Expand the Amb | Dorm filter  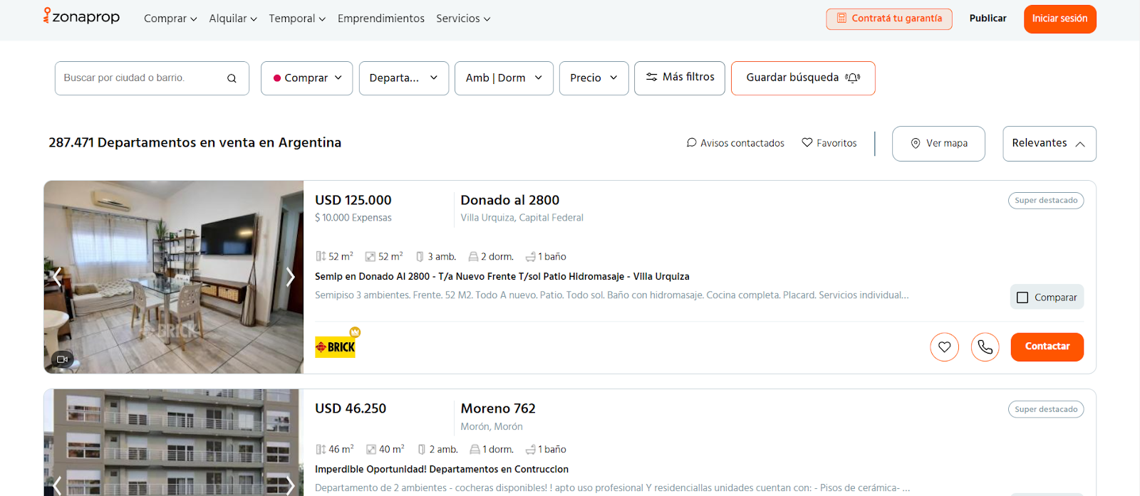coord(504,78)
